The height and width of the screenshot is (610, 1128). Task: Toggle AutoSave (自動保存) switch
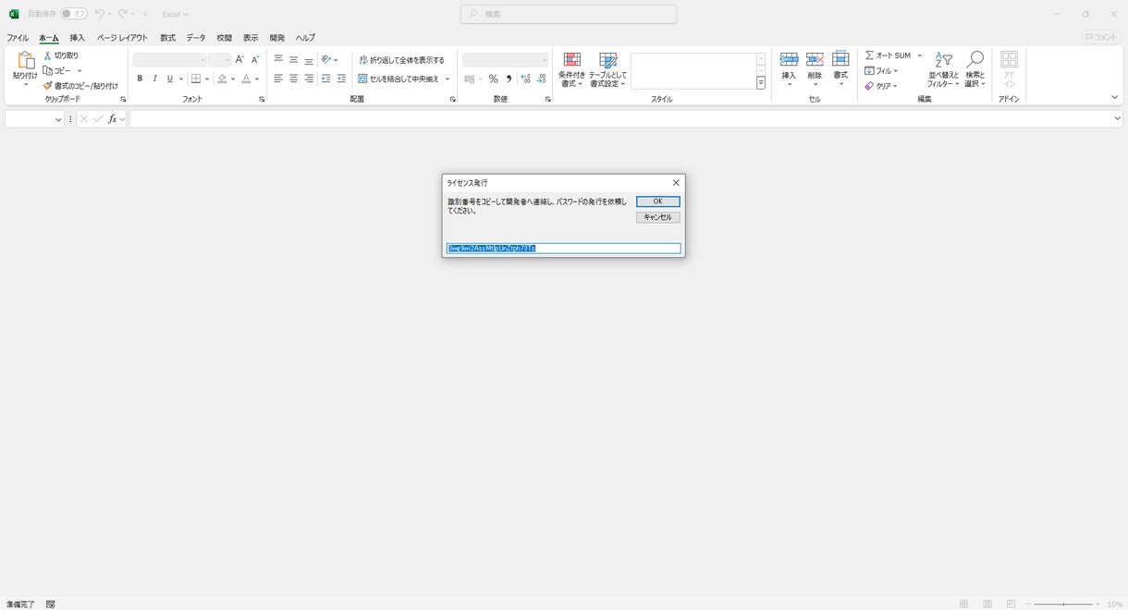pos(74,14)
